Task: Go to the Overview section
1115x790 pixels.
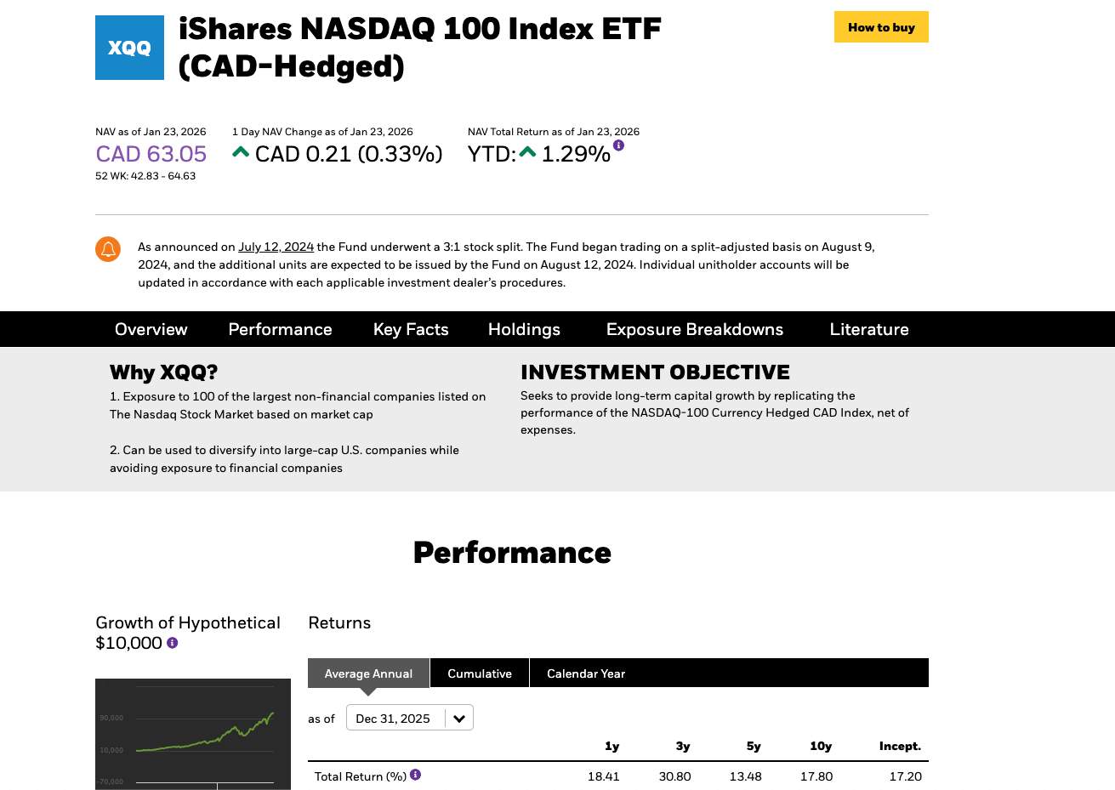Action: [151, 329]
